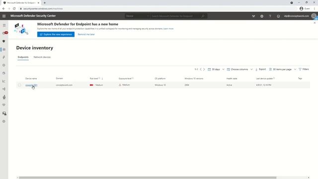Open the Choose columns dropdown

point(239,69)
